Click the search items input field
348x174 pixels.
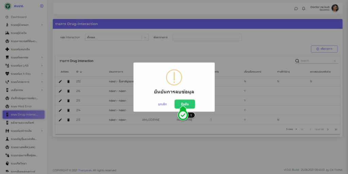coord(207,37)
